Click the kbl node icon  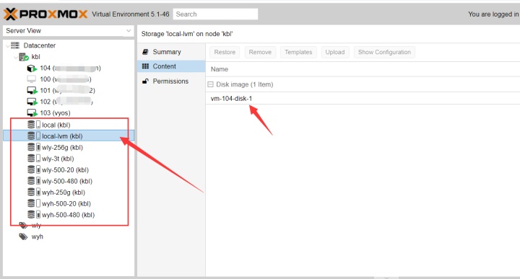pos(24,57)
